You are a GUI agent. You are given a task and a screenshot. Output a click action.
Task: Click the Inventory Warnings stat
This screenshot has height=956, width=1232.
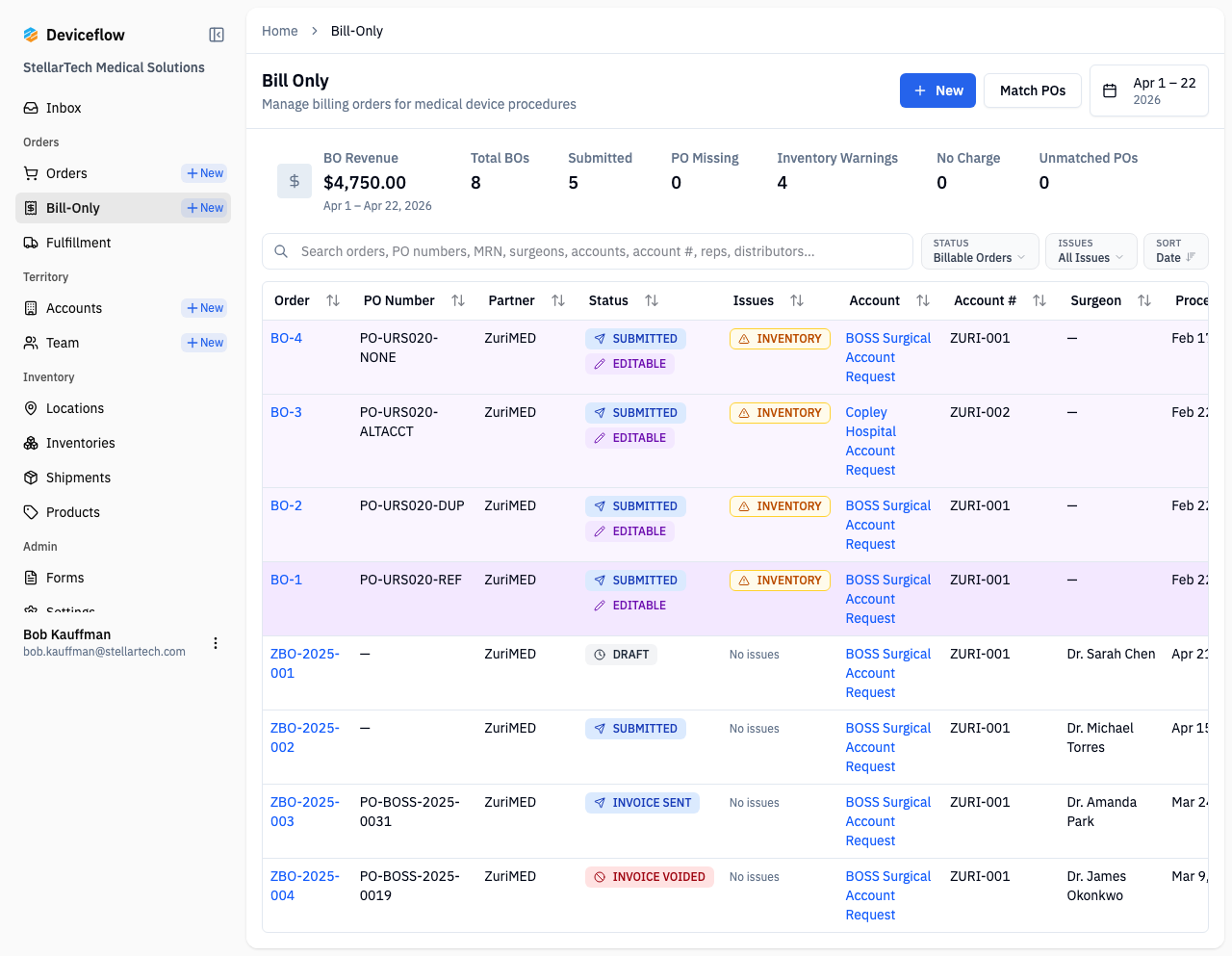tap(837, 170)
